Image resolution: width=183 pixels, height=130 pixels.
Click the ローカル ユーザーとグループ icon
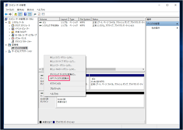[x=13, y=35]
